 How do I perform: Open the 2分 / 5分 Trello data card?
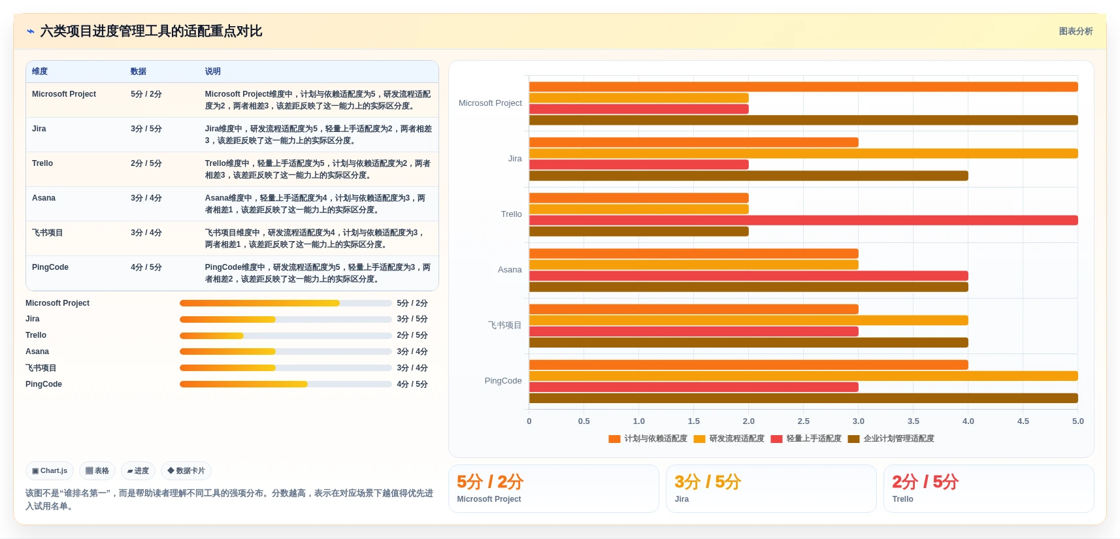(x=989, y=489)
